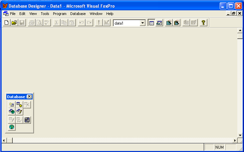This screenshot has height=152, width=244.
Task: Click the greyed Remove Table icon
Action: coord(27,104)
